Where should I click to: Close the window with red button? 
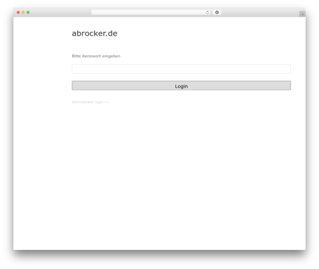pyautogui.click(x=19, y=12)
